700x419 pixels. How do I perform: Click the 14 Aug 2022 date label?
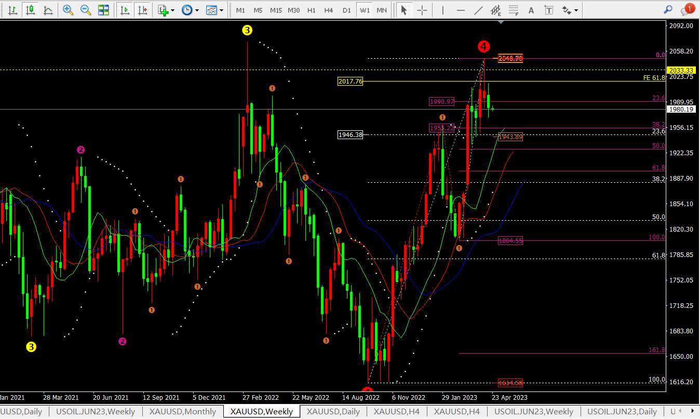pos(361,398)
